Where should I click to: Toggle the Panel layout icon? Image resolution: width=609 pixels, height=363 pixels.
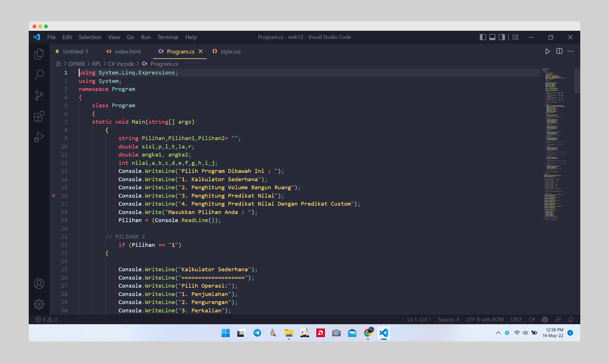[492, 37]
